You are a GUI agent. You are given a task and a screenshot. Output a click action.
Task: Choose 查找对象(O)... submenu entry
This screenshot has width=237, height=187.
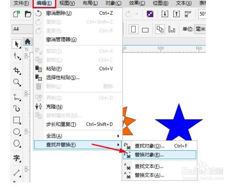tap(159, 146)
